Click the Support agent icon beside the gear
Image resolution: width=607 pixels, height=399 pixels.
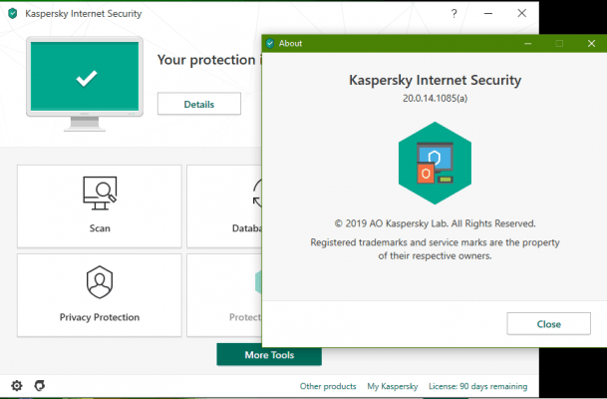(x=40, y=385)
